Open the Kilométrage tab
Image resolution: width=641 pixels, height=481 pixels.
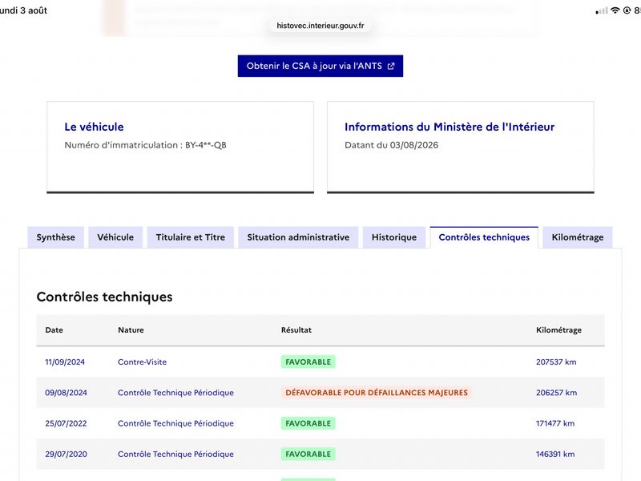point(578,237)
